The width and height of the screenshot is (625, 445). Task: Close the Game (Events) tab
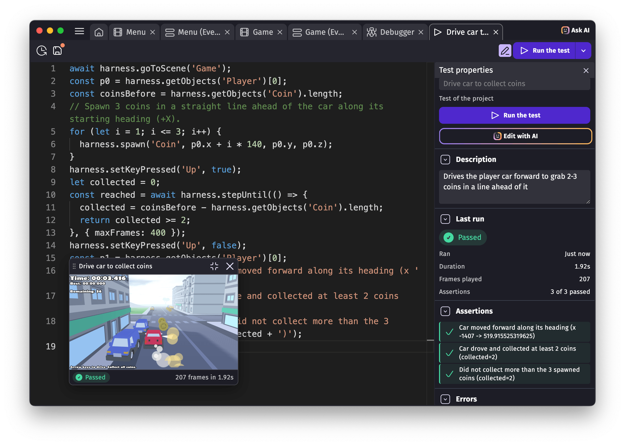355,32
